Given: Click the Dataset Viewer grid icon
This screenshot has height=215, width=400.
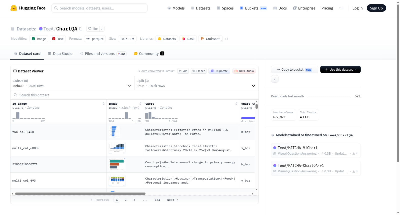Looking at the screenshot, I should click(x=15, y=71).
